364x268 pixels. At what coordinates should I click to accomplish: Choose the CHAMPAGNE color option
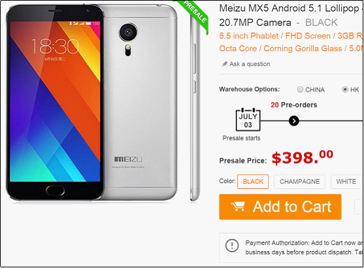299,181
